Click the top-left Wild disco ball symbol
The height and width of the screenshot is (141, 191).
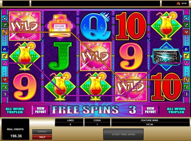pos(25,26)
